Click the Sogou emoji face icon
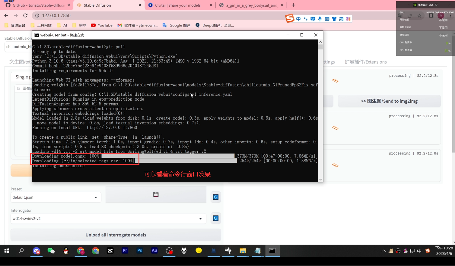 coord(313,19)
